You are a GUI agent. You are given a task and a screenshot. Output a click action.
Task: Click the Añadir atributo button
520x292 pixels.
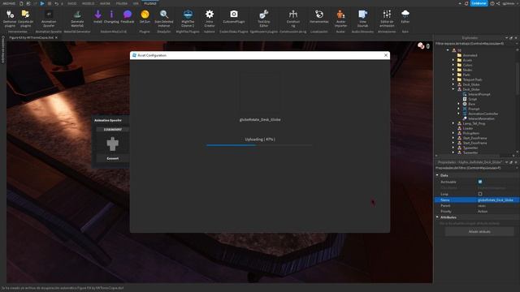(x=479, y=232)
